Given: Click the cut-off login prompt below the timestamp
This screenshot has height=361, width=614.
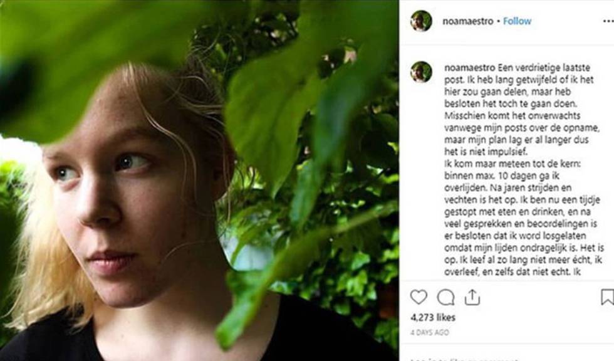Looking at the screenshot, I should (x=464, y=359).
